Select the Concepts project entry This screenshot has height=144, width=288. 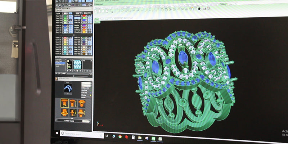pyautogui.click(x=58, y=60)
